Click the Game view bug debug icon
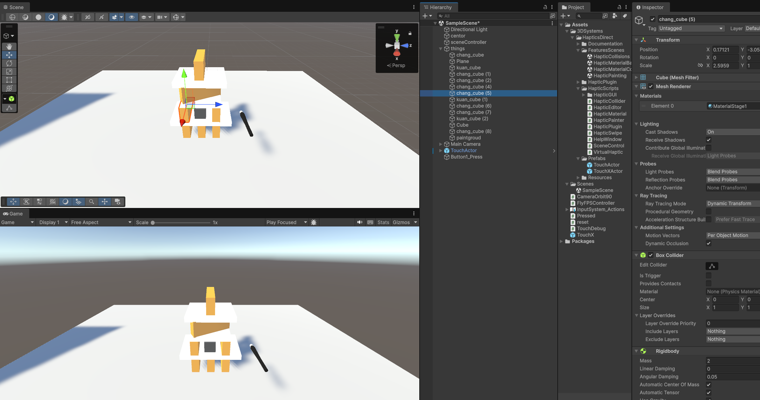Screen dimensions: 760x400 tap(314, 222)
